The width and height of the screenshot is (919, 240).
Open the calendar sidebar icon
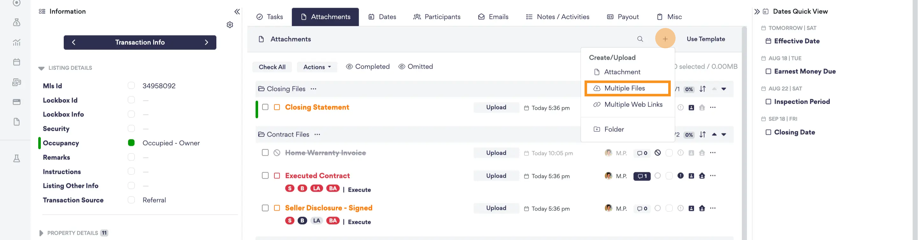[x=17, y=62]
